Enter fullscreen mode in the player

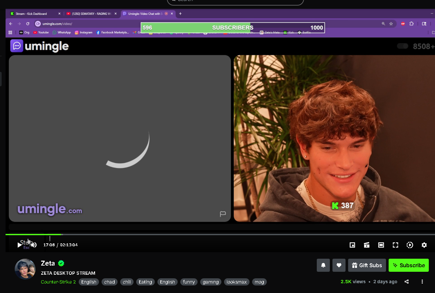(x=395, y=245)
